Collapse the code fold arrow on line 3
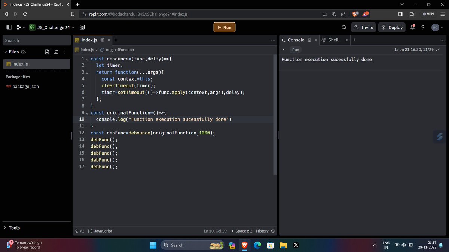Viewport: 449px width, 252px height. pos(87,73)
